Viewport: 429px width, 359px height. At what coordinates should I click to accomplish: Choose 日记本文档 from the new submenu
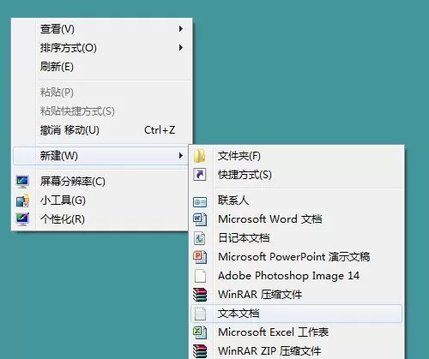pos(296,238)
